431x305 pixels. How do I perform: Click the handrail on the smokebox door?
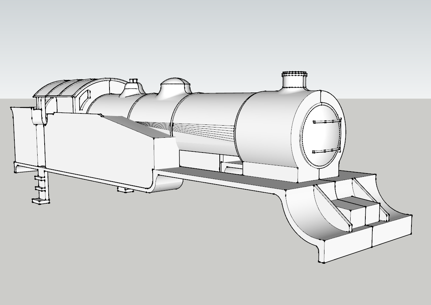coord(326,122)
